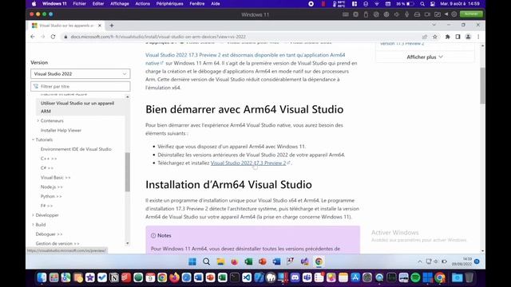Open Parallels configuration gear icon
Viewport: 511px width, 287px height.
tap(454, 14)
